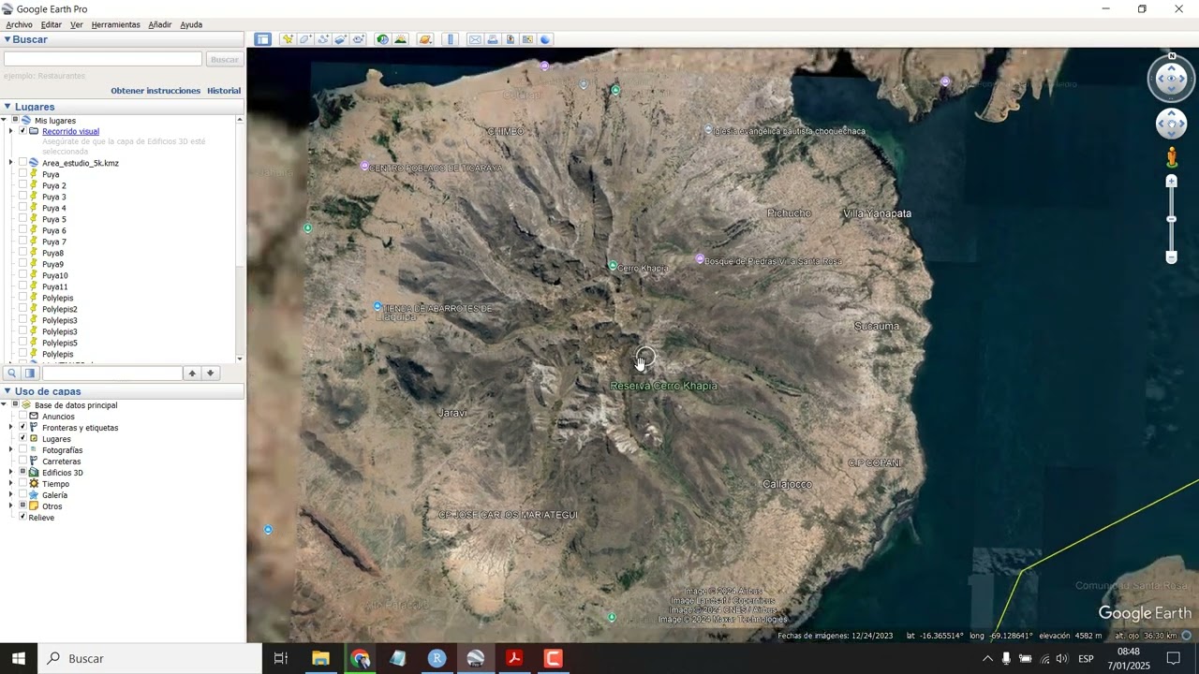Uncheck the Recorrido visual checkbox
Viewport: 1199px width, 674px height.
[22, 131]
